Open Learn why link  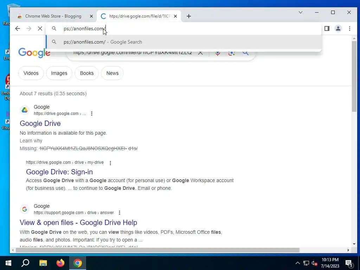point(31,141)
